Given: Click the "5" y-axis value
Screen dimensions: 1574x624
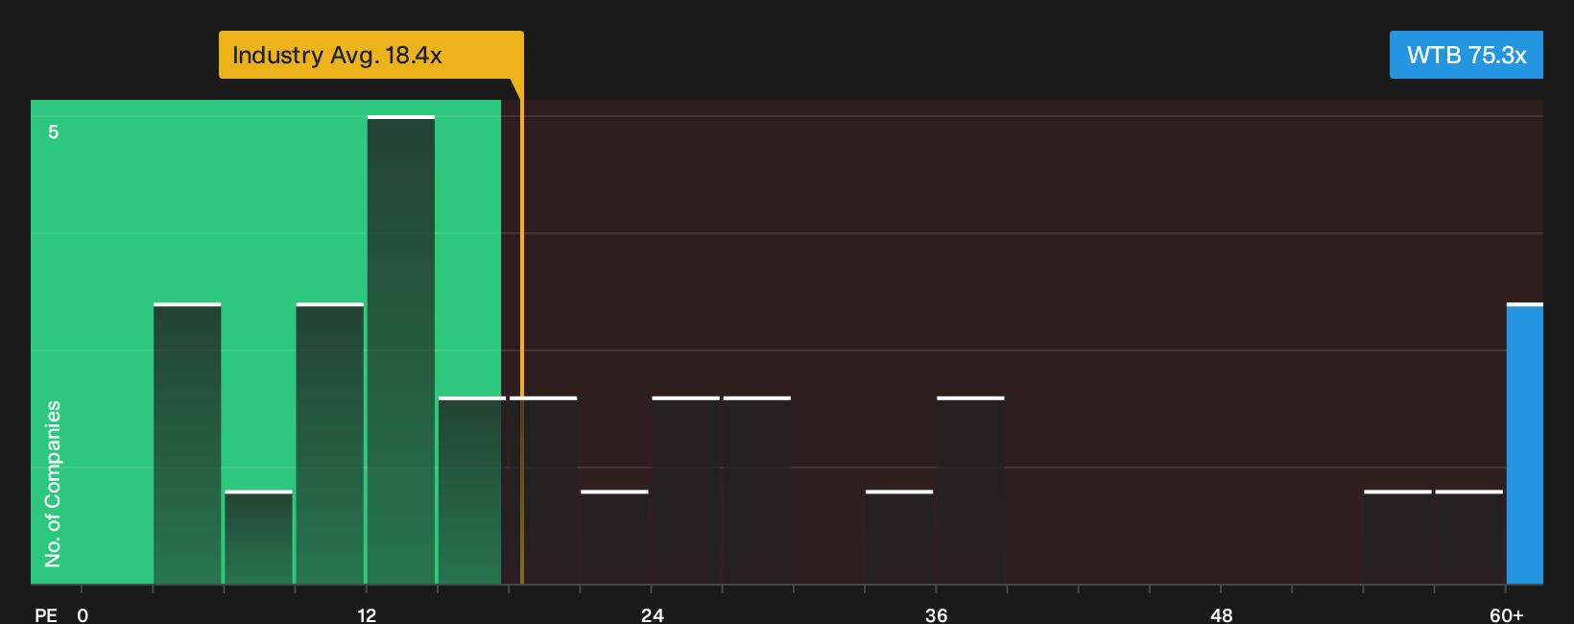Looking at the screenshot, I should click(x=54, y=132).
